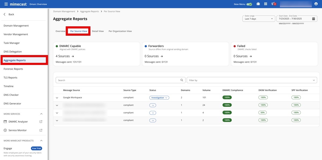The image size is (322, 160).
Task: Click the Volume column header
Action: tap(206, 90)
